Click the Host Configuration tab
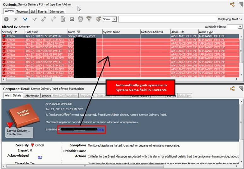This screenshot has height=169, width=244. [x=65, y=96]
